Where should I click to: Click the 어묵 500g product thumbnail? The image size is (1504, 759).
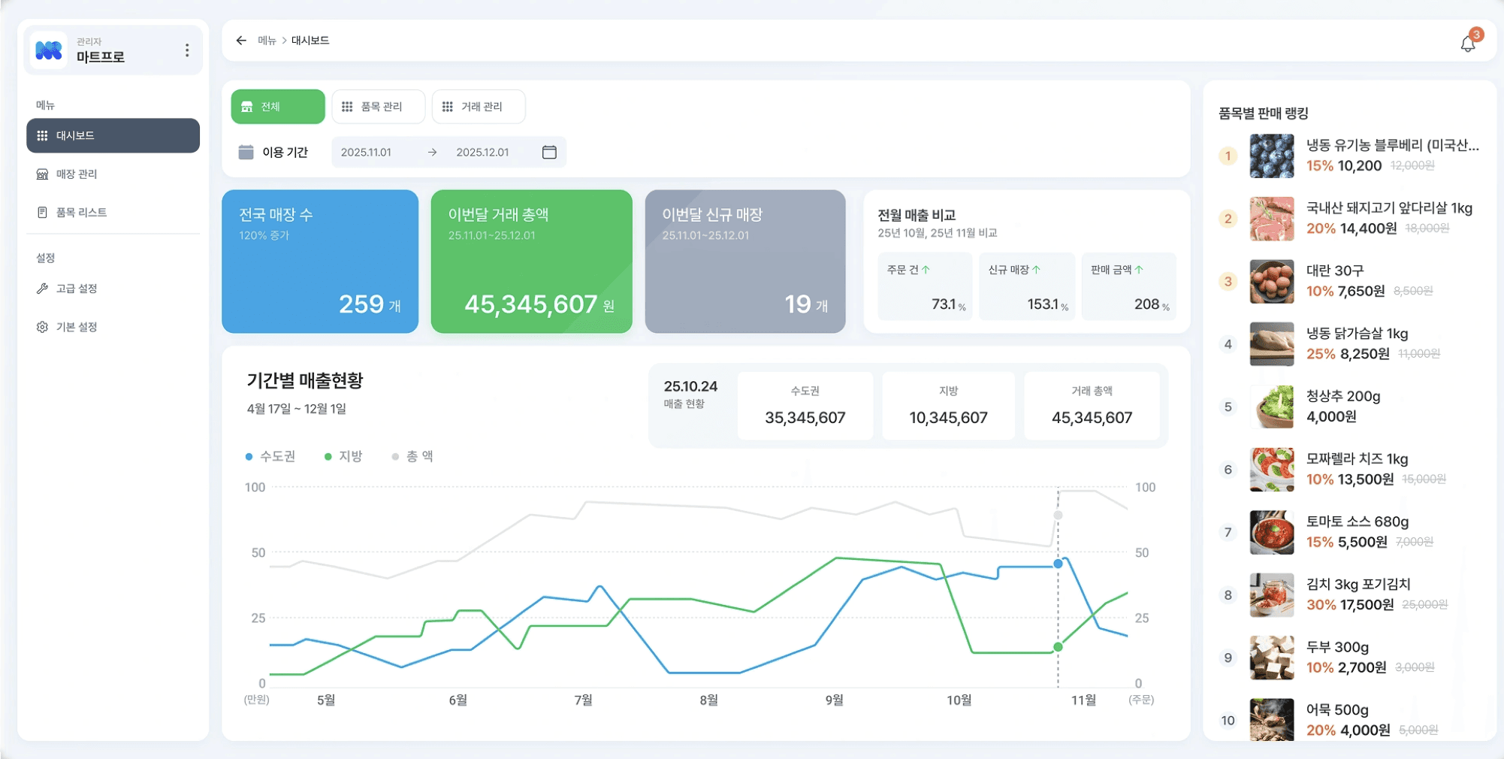1272,720
